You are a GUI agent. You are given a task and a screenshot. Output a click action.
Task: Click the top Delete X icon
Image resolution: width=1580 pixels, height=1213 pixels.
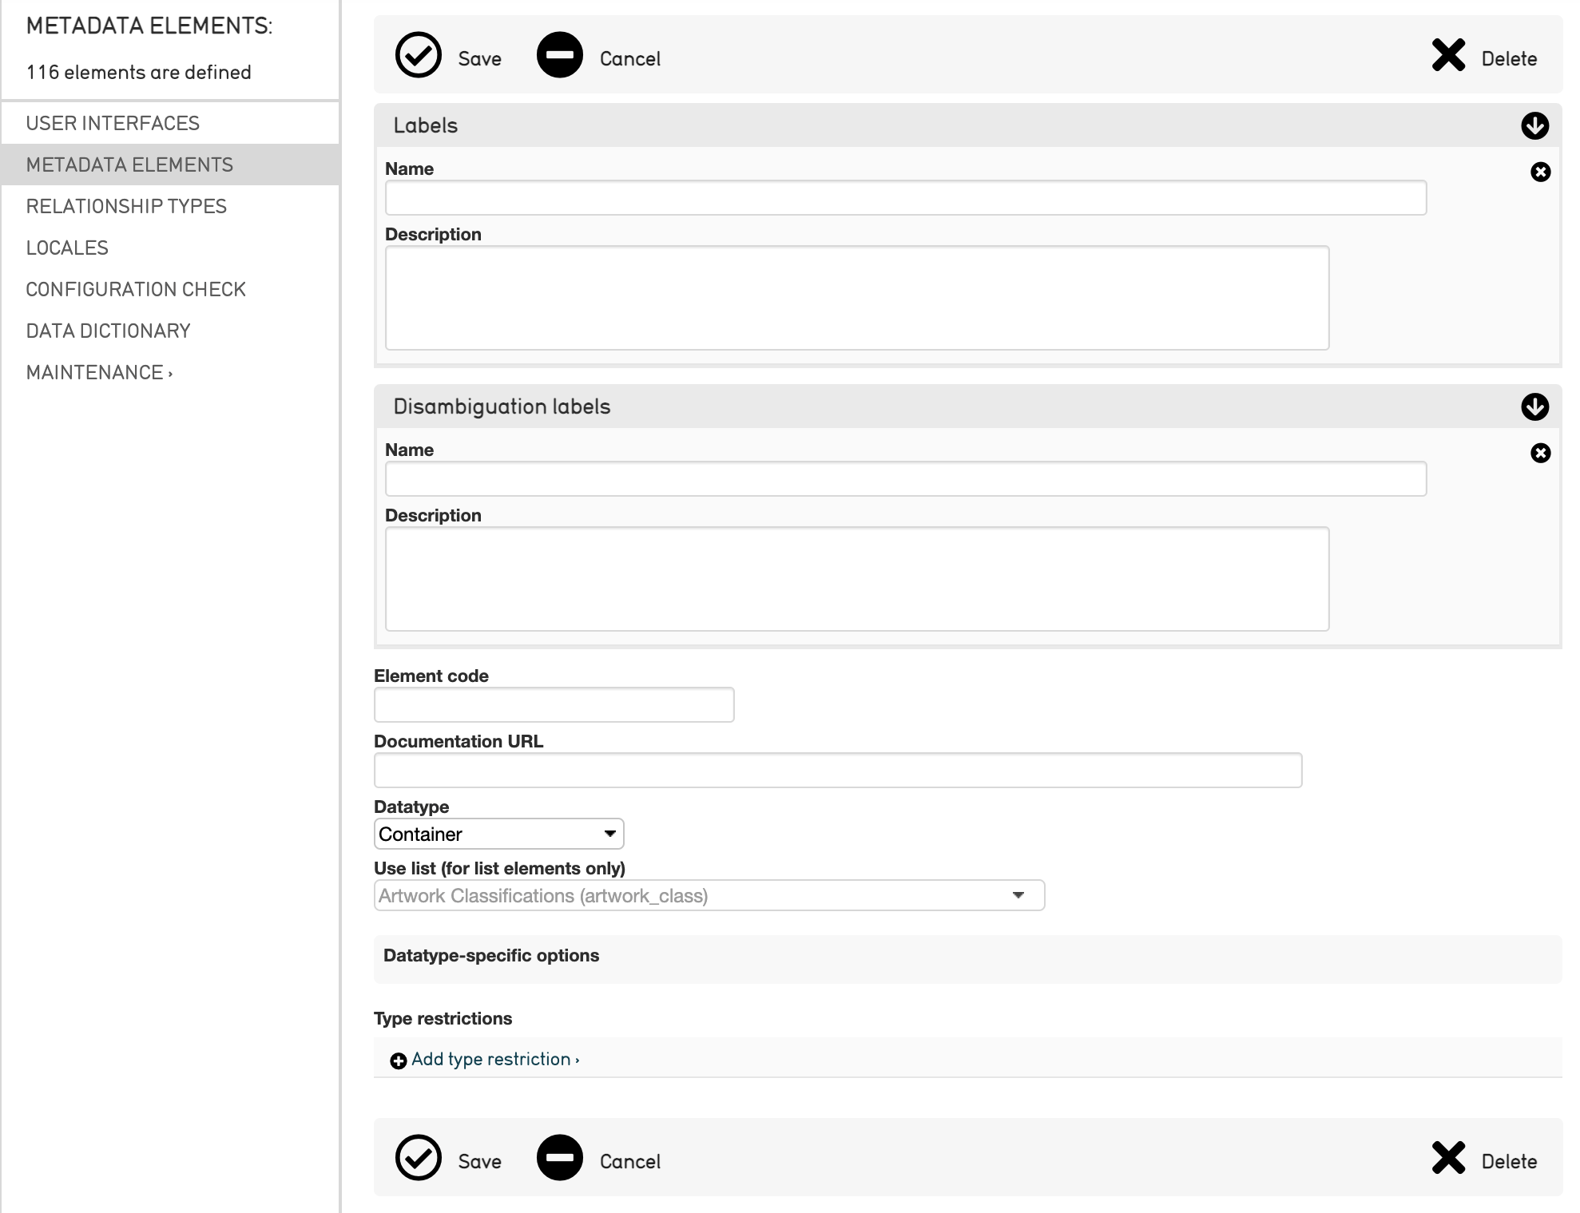(x=1447, y=55)
